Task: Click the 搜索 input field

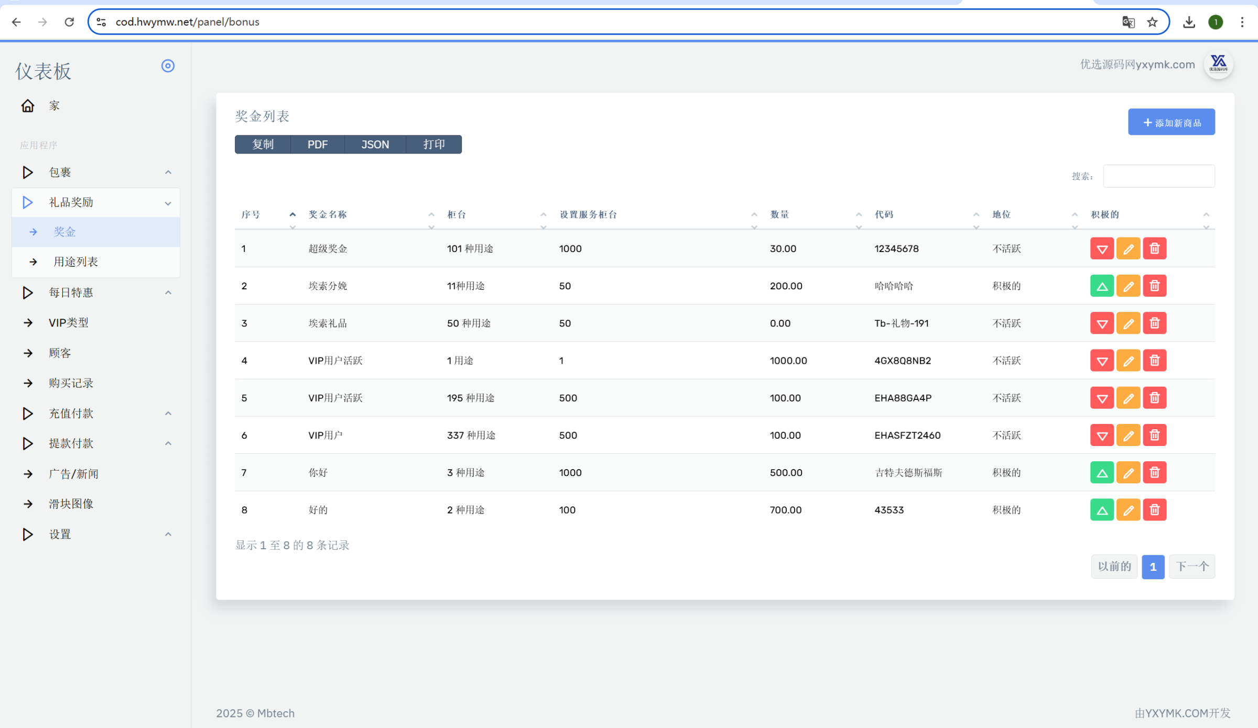Action: [x=1158, y=176]
